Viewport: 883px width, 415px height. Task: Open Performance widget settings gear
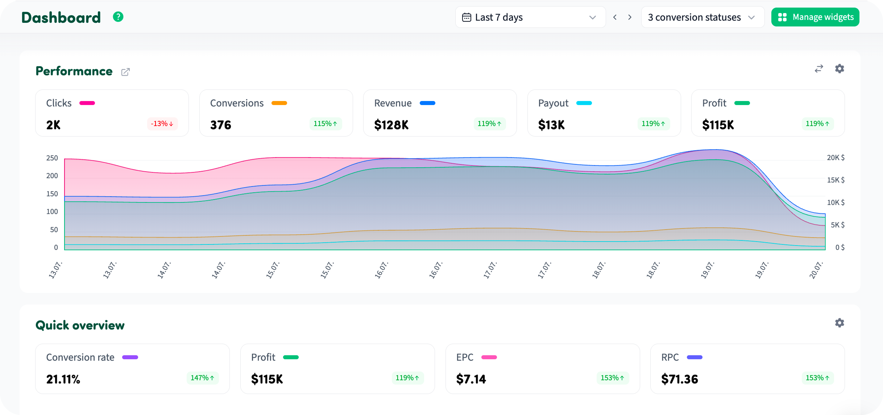click(x=840, y=69)
